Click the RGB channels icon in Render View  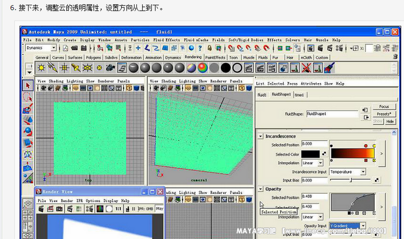click(100, 209)
